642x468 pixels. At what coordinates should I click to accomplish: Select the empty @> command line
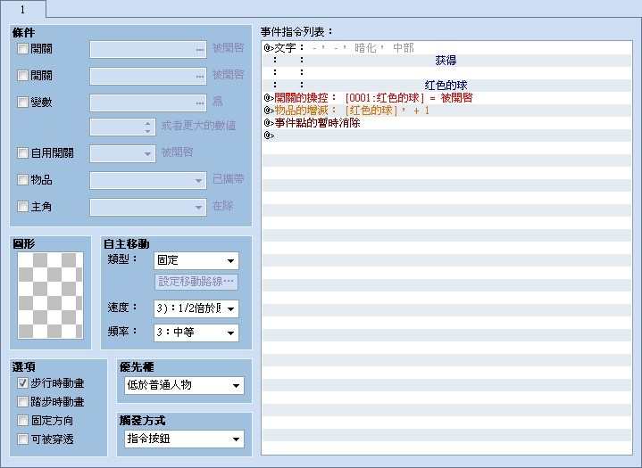(x=446, y=135)
